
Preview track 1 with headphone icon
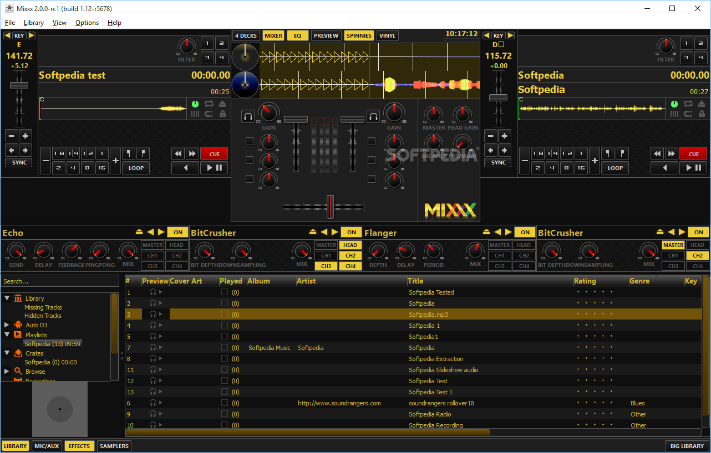[153, 292]
